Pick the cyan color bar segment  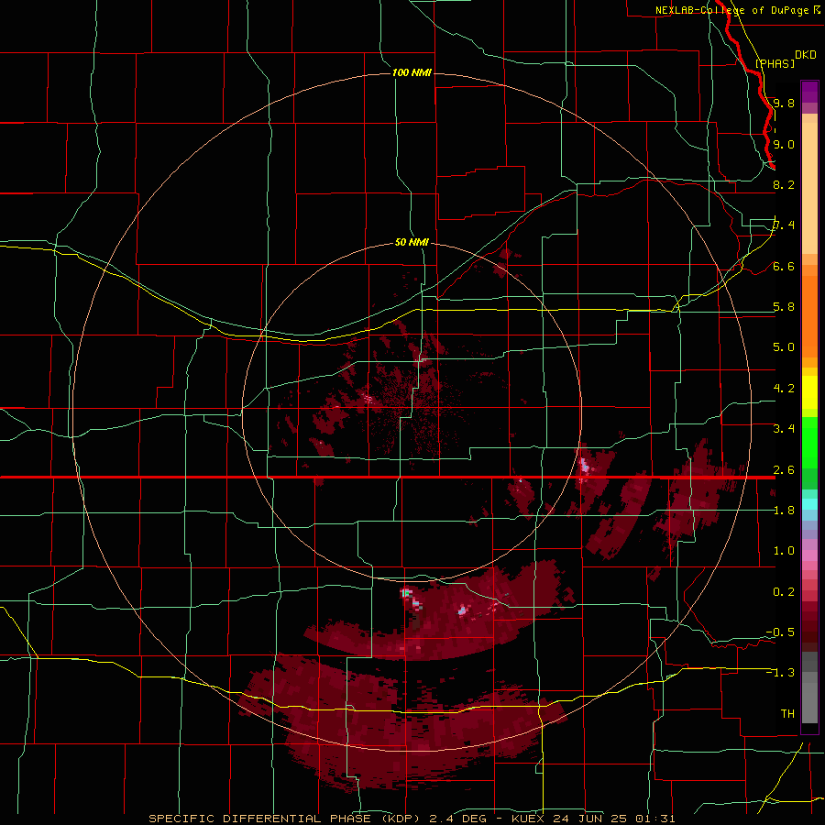coord(809,504)
